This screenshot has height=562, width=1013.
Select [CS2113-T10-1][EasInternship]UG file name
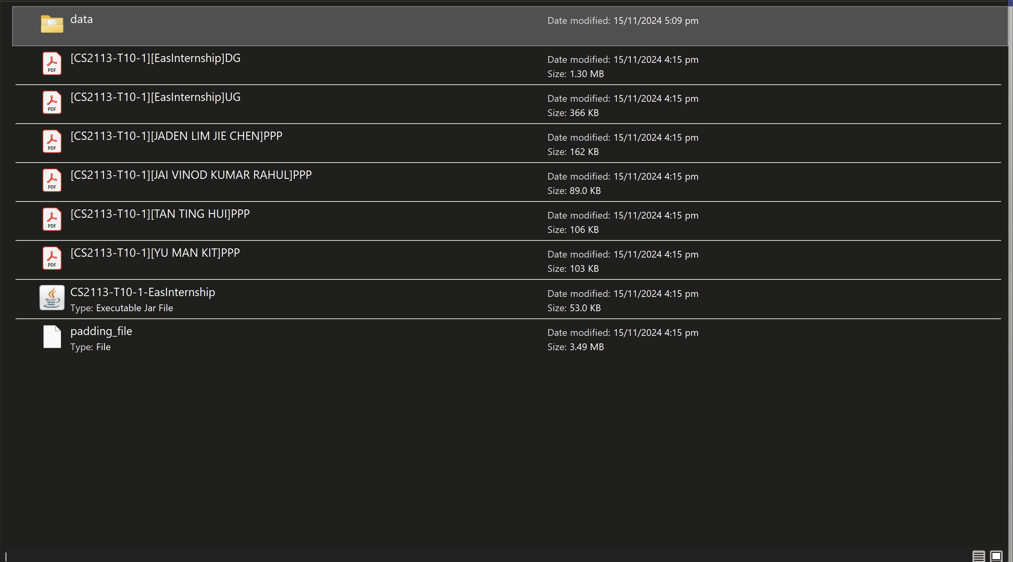point(155,97)
